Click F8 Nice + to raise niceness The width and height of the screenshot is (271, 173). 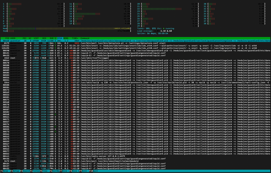74,171
